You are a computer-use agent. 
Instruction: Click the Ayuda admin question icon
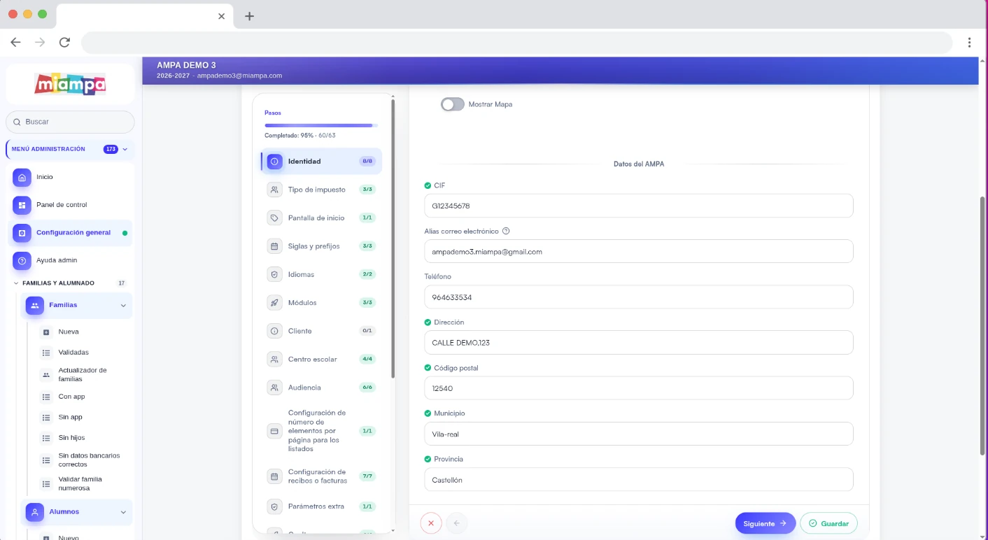click(x=22, y=261)
